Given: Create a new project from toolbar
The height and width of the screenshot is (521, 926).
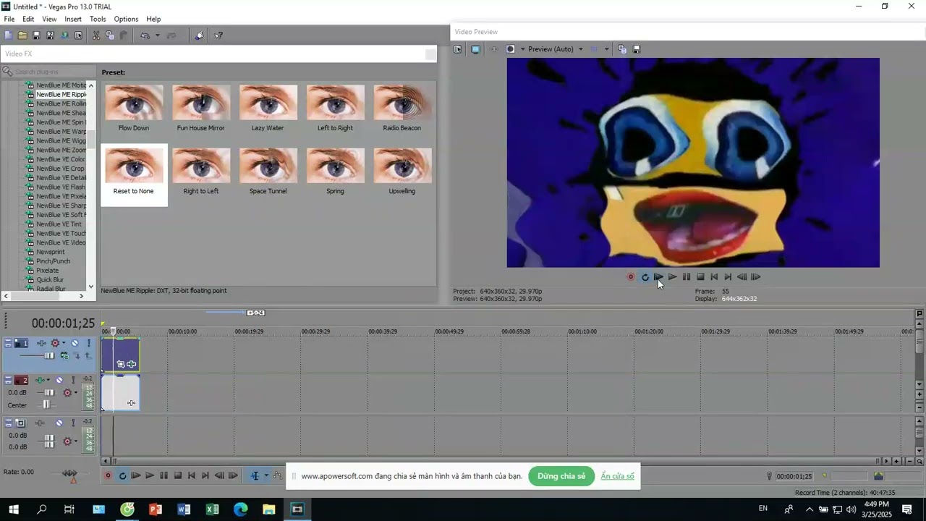Looking at the screenshot, I should [x=8, y=35].
